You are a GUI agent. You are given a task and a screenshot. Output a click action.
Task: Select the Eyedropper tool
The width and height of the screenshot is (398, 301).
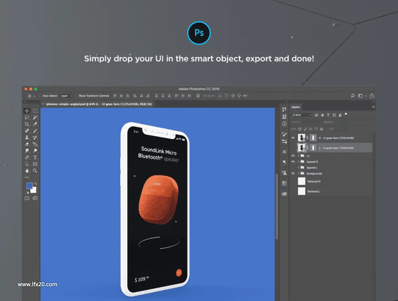[35, 124]
